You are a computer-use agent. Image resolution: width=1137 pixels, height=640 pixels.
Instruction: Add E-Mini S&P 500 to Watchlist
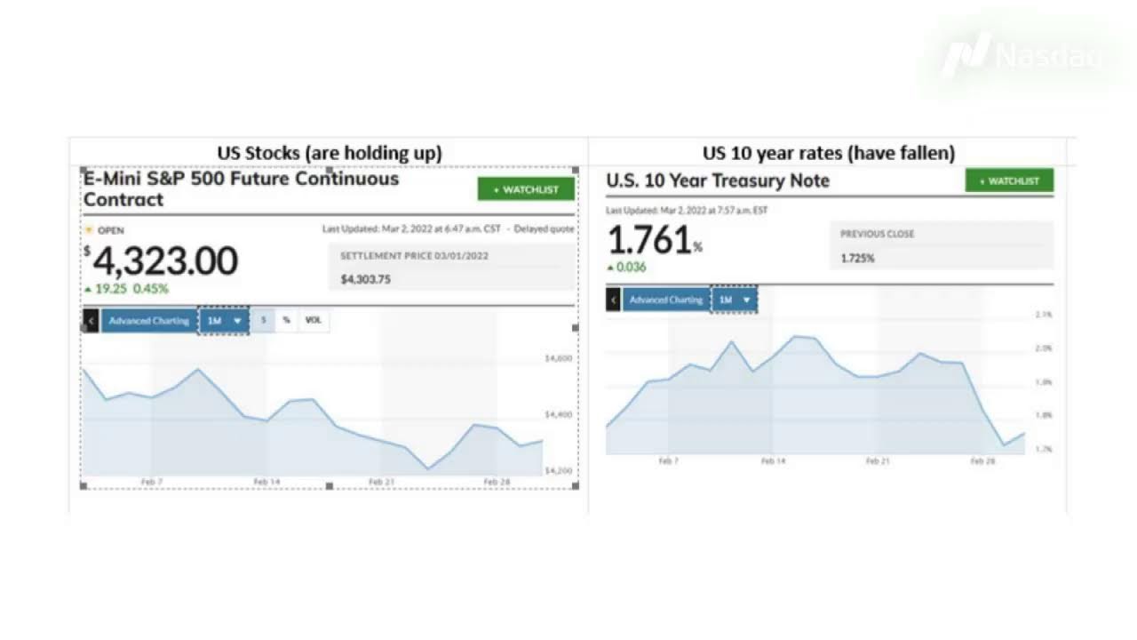point(526,189)
